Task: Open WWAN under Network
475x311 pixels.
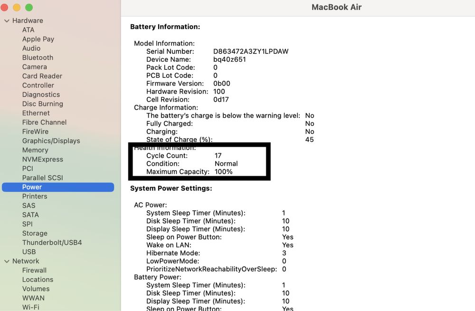Action: pyautogui.click(x=33, y=298)
